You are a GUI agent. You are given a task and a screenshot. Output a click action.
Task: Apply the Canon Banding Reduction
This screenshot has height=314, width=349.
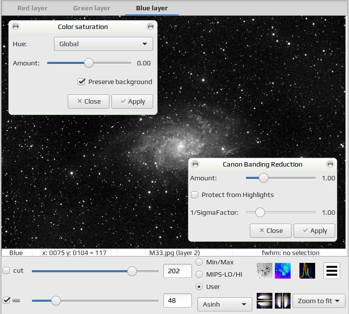314,230
